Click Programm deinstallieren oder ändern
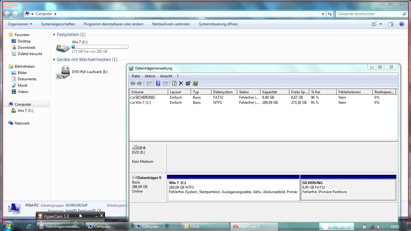 coord(113,24)
